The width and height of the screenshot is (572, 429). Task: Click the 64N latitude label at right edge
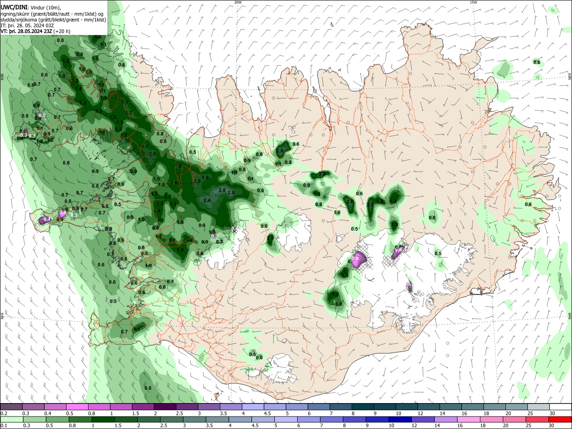coord(569,315)
